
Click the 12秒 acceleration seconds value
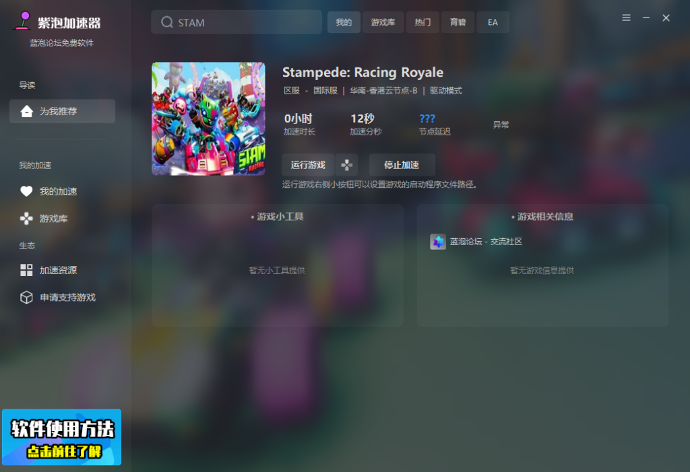coord(362,119)
